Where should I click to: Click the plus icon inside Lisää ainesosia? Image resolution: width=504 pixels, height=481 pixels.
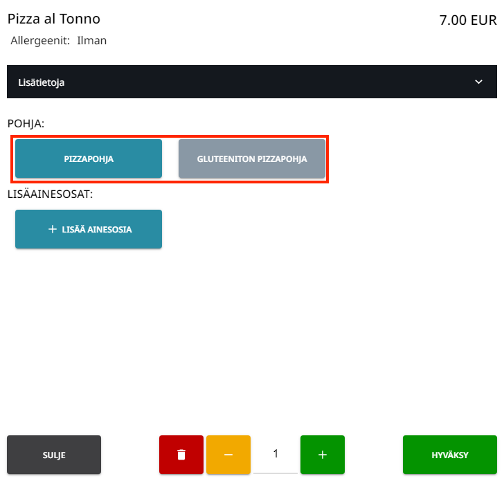pos(53,229)
